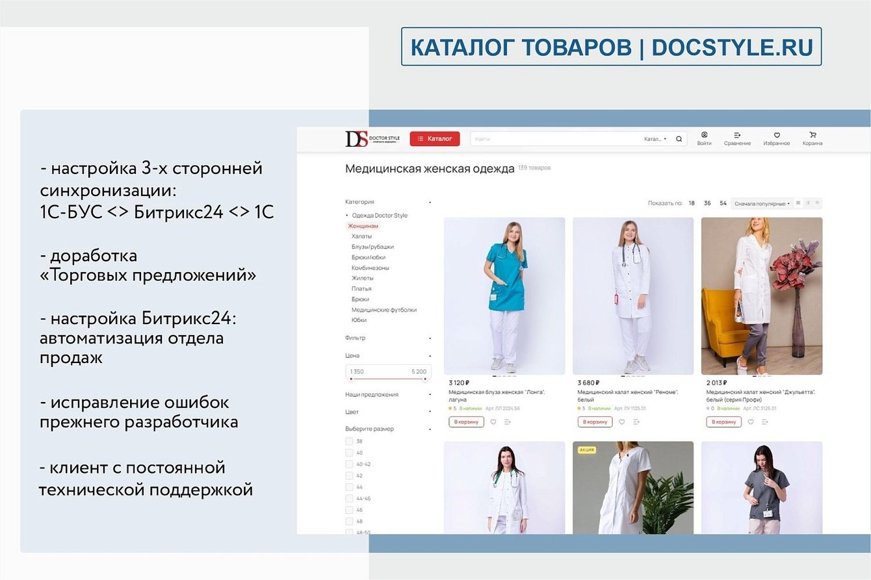This screenshot has height=580, width=871.
Task: Set minimum price in the 1350 price field
Action: (x=357, y=371)
